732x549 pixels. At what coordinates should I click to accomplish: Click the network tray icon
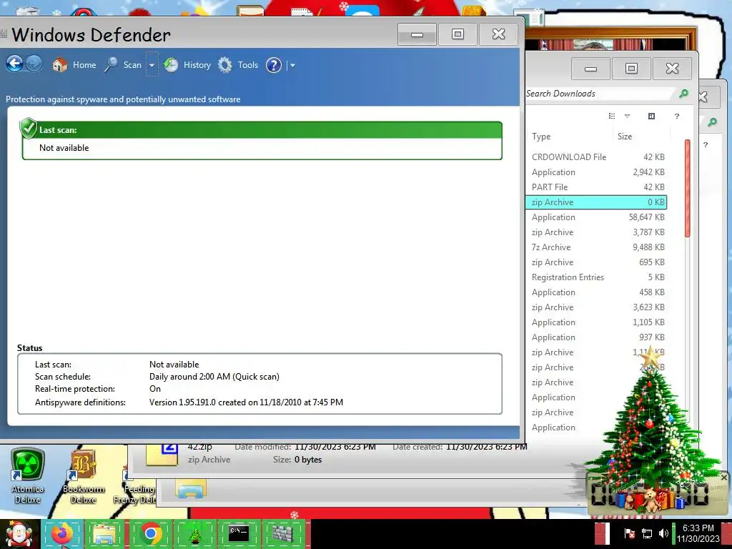(x=646, y=533)
